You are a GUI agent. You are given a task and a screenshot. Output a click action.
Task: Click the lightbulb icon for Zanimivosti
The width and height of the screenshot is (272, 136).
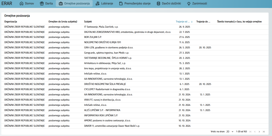189,4
